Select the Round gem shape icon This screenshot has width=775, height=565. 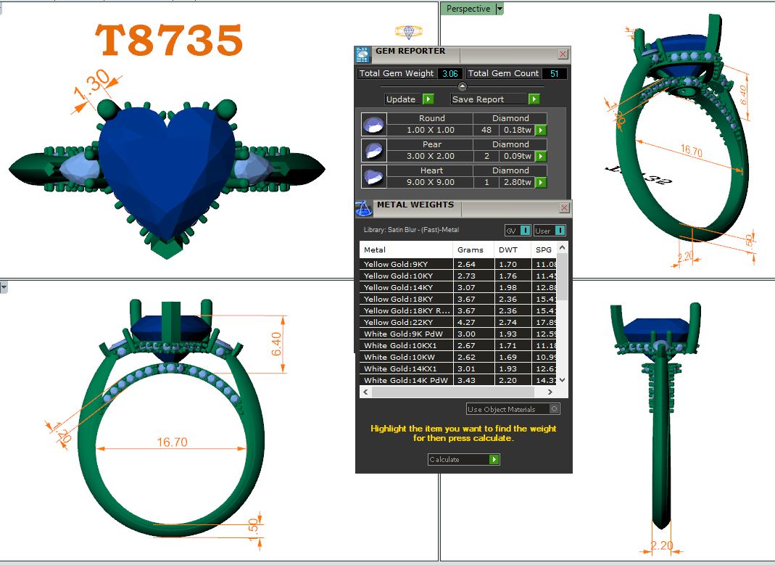click(x=373, y=125)
